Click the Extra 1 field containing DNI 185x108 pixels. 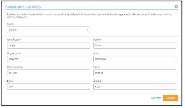coord(48,87)
